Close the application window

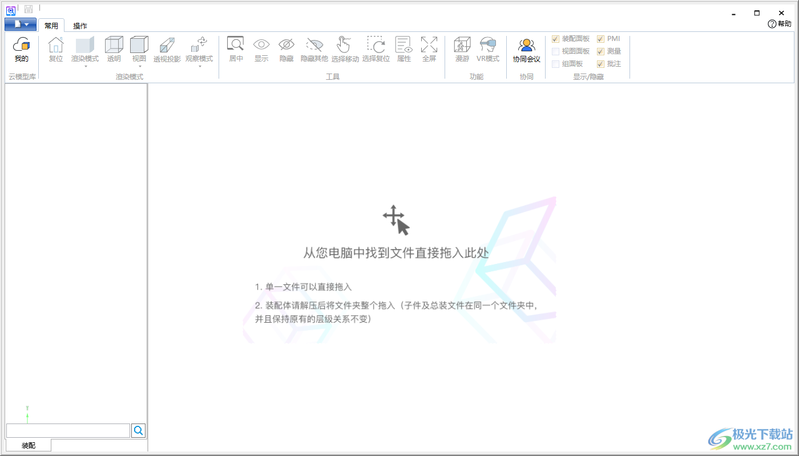(x=781, y=13)
